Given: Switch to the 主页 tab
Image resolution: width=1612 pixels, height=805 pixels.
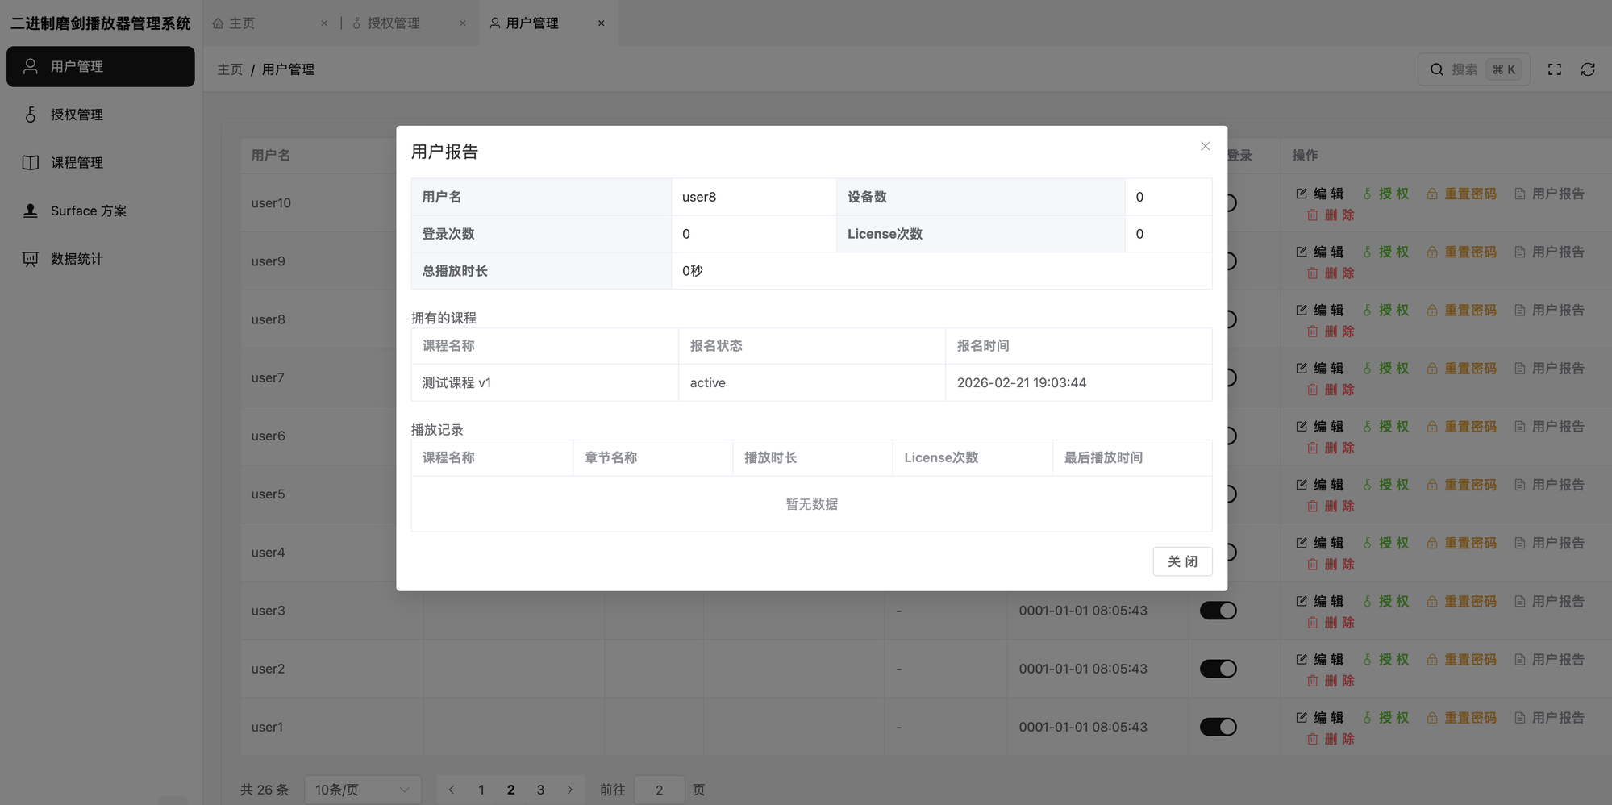Looking at the screenshot, I should (241, 23).
